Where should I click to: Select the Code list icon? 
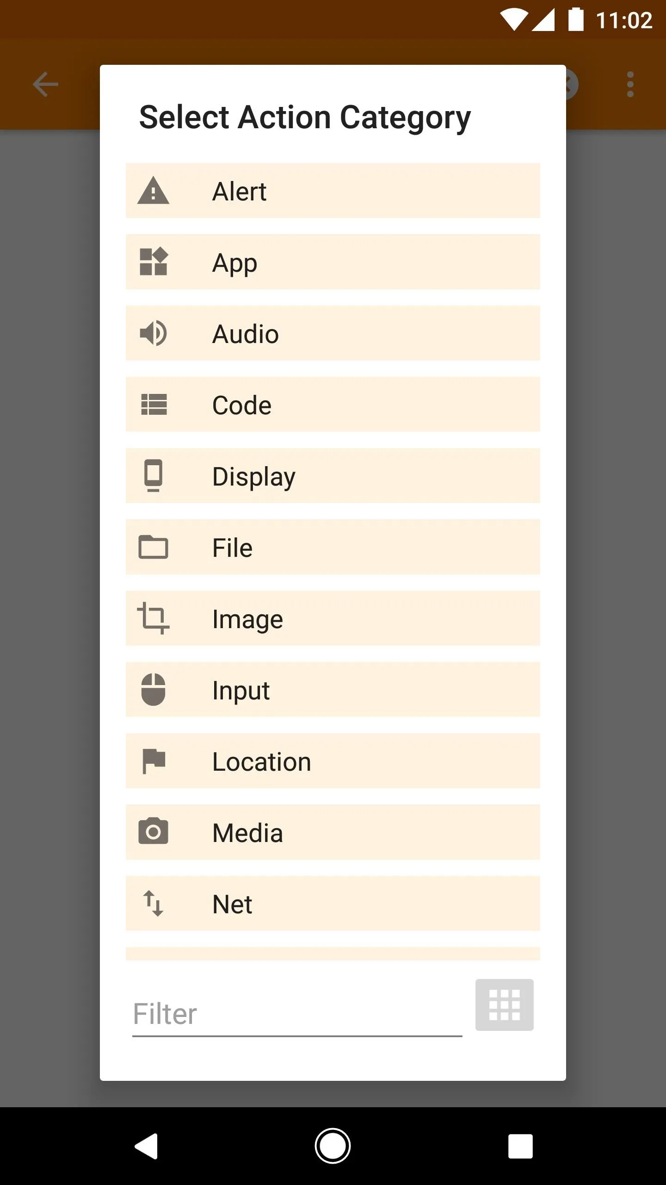(x=153, y=405)
